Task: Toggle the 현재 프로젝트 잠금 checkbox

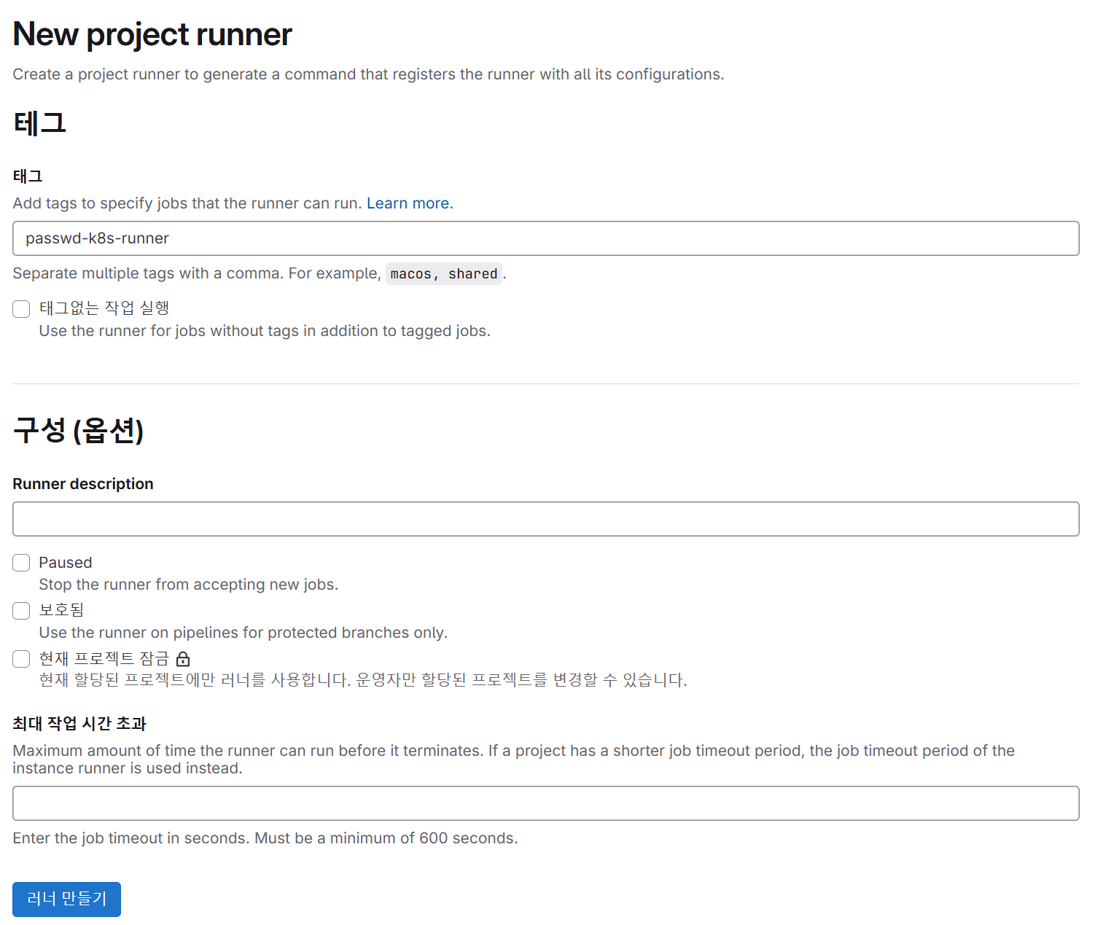Action: (x=21, y=659)
